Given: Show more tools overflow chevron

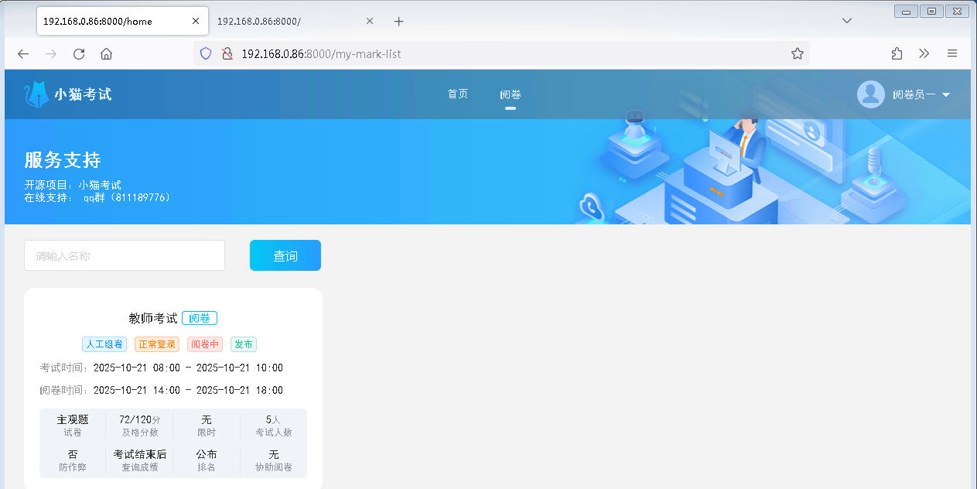Looking at the screenshot, I should (x=924, y=53).
